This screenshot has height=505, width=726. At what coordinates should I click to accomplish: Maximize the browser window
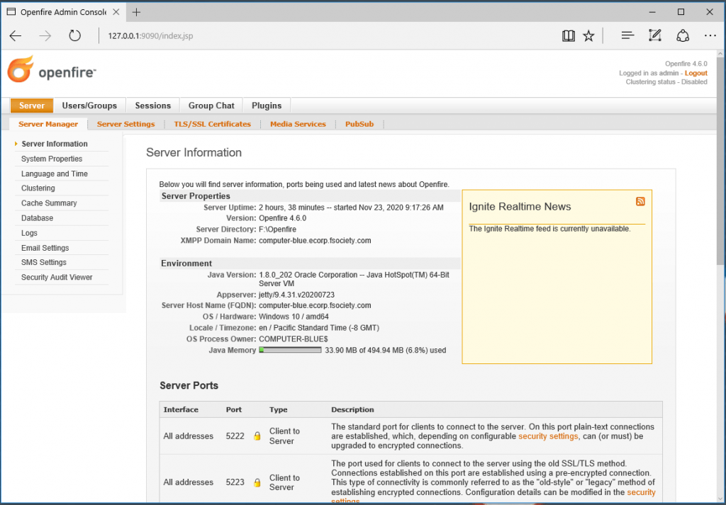point(681,12)
